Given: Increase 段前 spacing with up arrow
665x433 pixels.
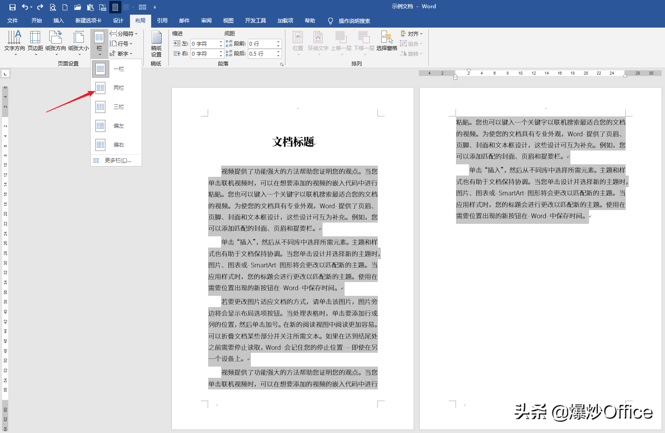Looking at the screenshot, I should 279,41.
